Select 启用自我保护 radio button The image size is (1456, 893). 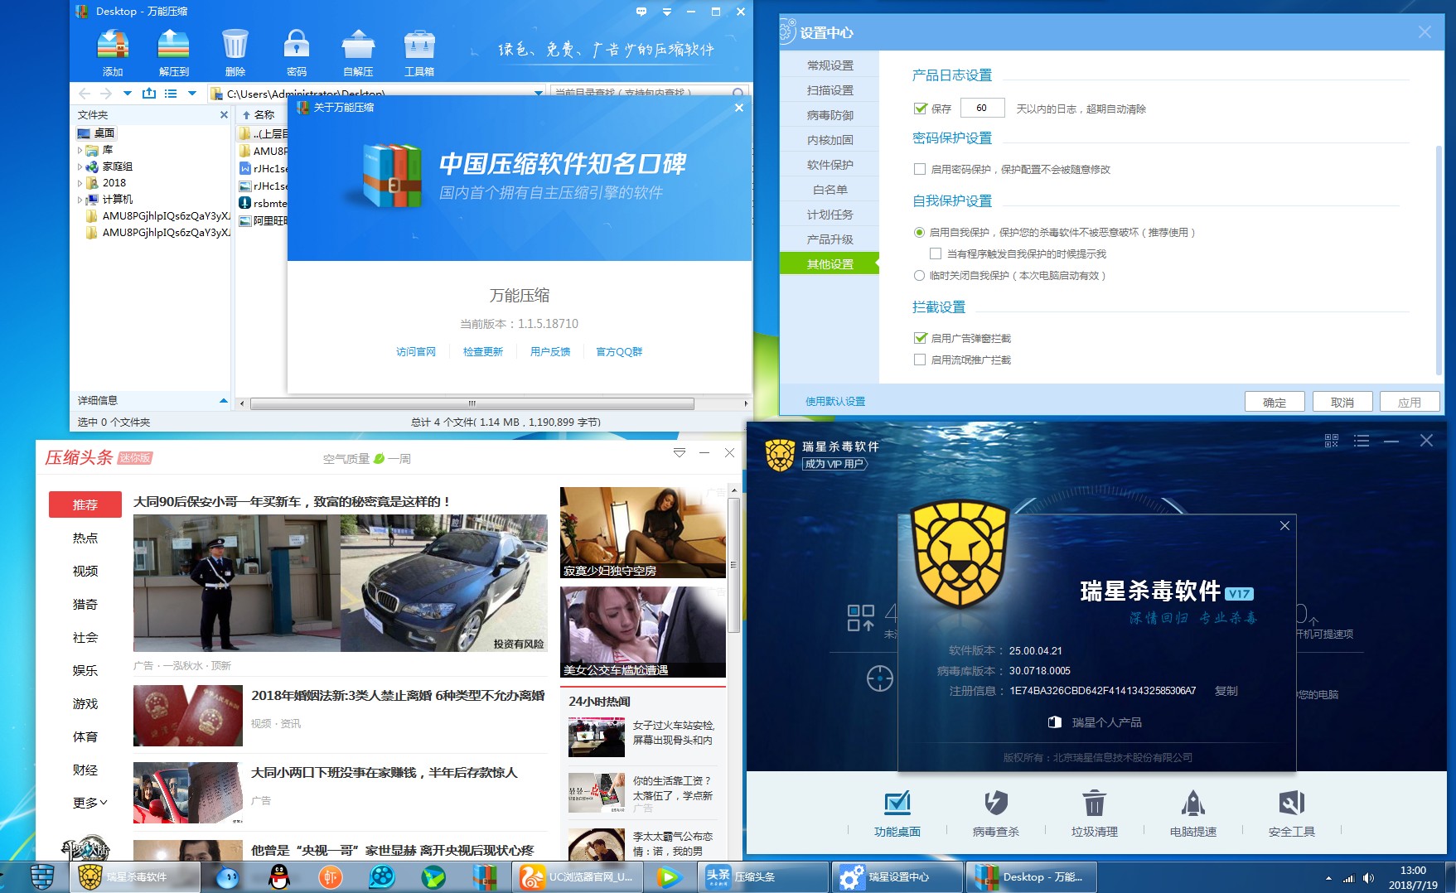coord(919,233)
